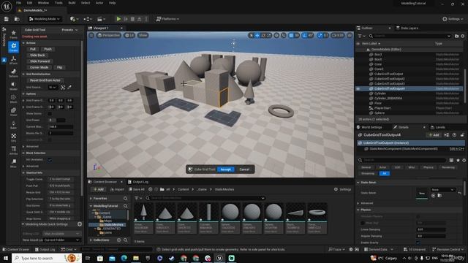Viewport: 468px width, 263px height.
Task: Select the translate gizmo icon in viewport toolbar
Action: (257, 35)
